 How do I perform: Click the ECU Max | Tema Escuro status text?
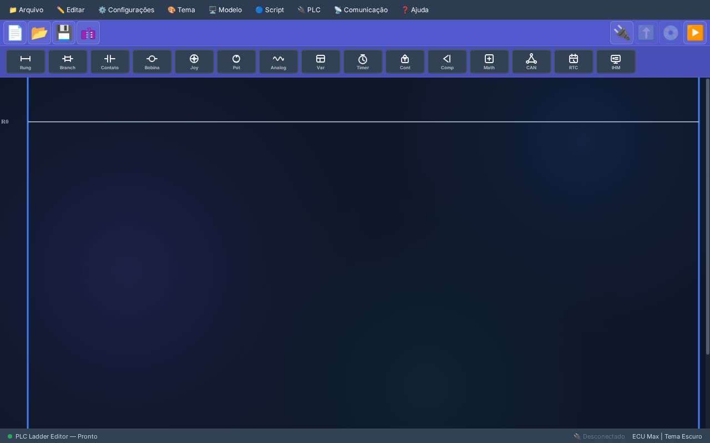[667, 436]
